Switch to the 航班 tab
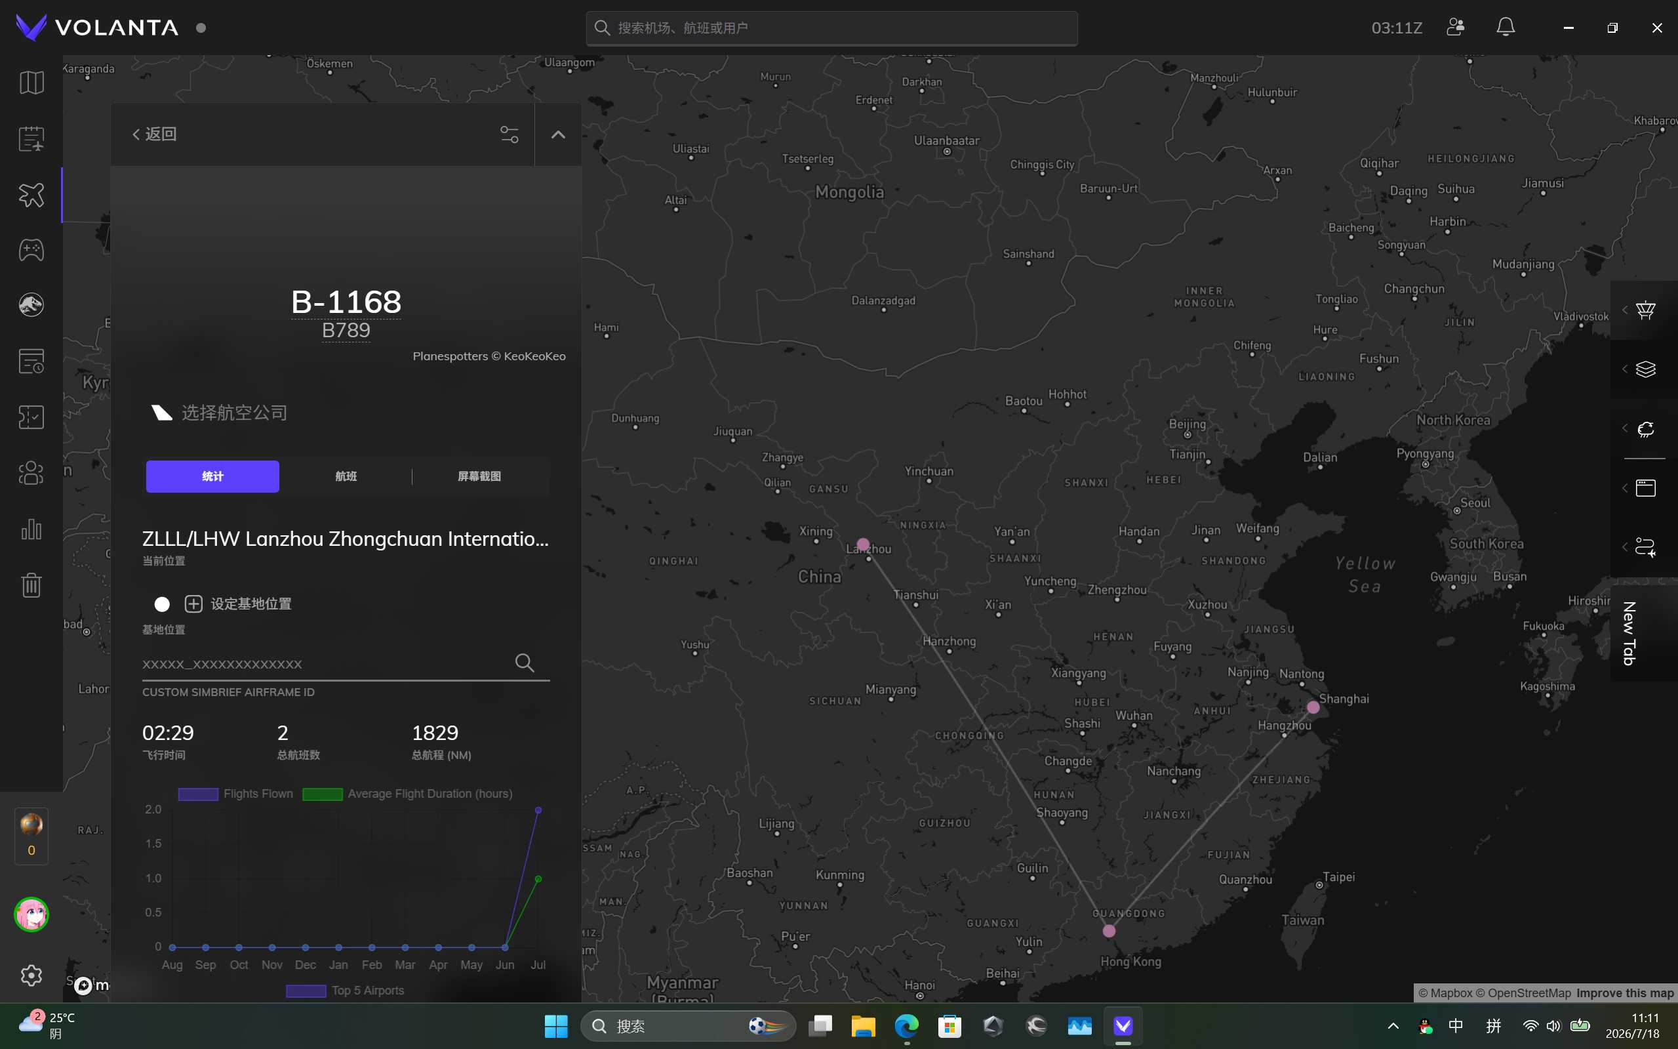 [346, 477]
